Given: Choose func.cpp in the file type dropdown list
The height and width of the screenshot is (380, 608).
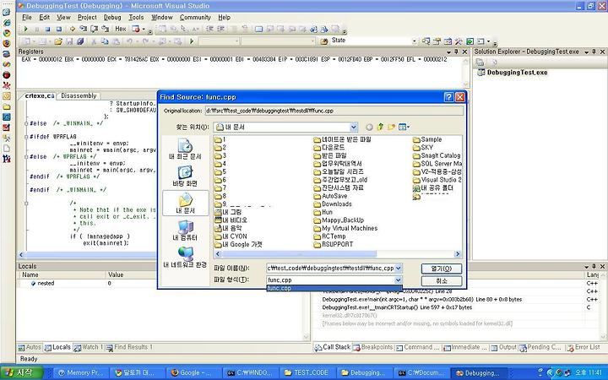Looking at the screenshot, I should click(x=334, y=288).
